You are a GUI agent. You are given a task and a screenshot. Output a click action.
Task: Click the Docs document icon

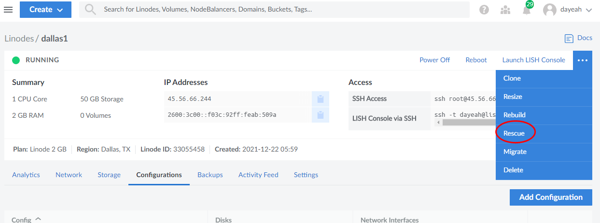click(570, 38)
